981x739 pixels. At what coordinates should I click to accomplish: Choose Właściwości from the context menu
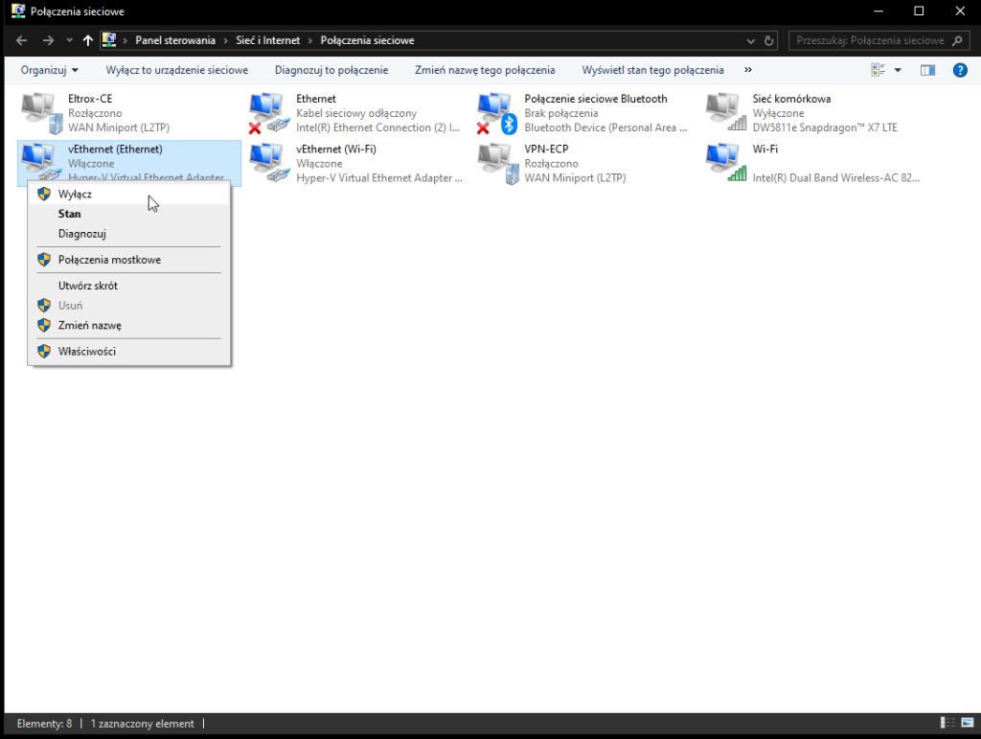click(86, 351)
